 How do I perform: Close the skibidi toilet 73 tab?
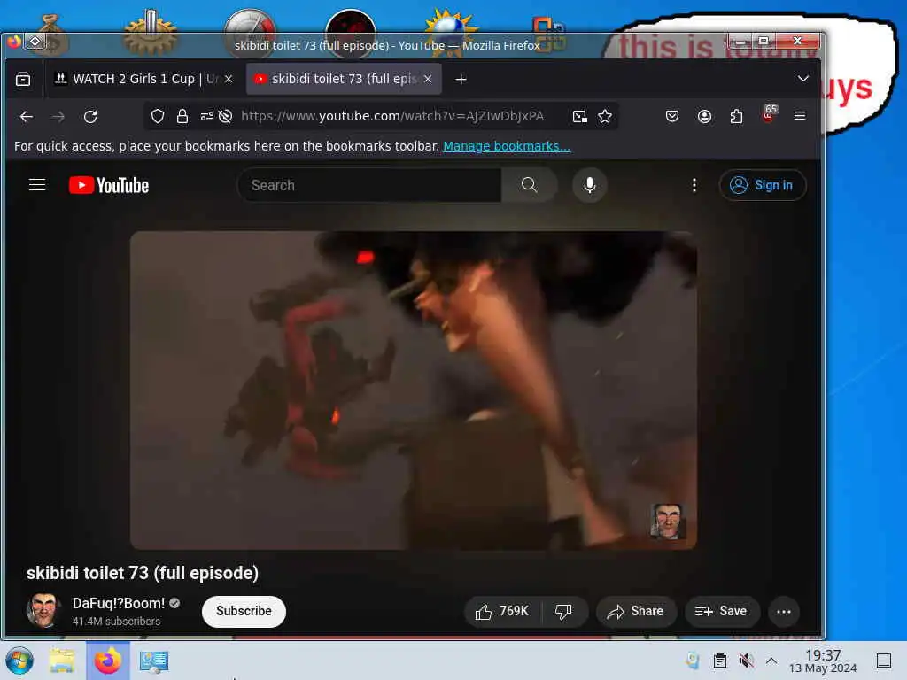coord(428,79)
